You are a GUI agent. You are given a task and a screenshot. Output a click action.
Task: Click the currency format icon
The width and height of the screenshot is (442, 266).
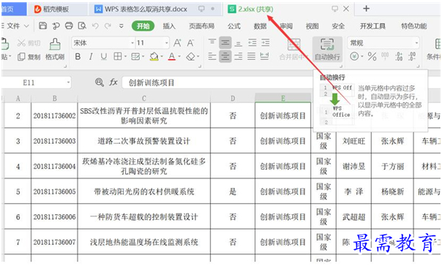pos(354,56)
